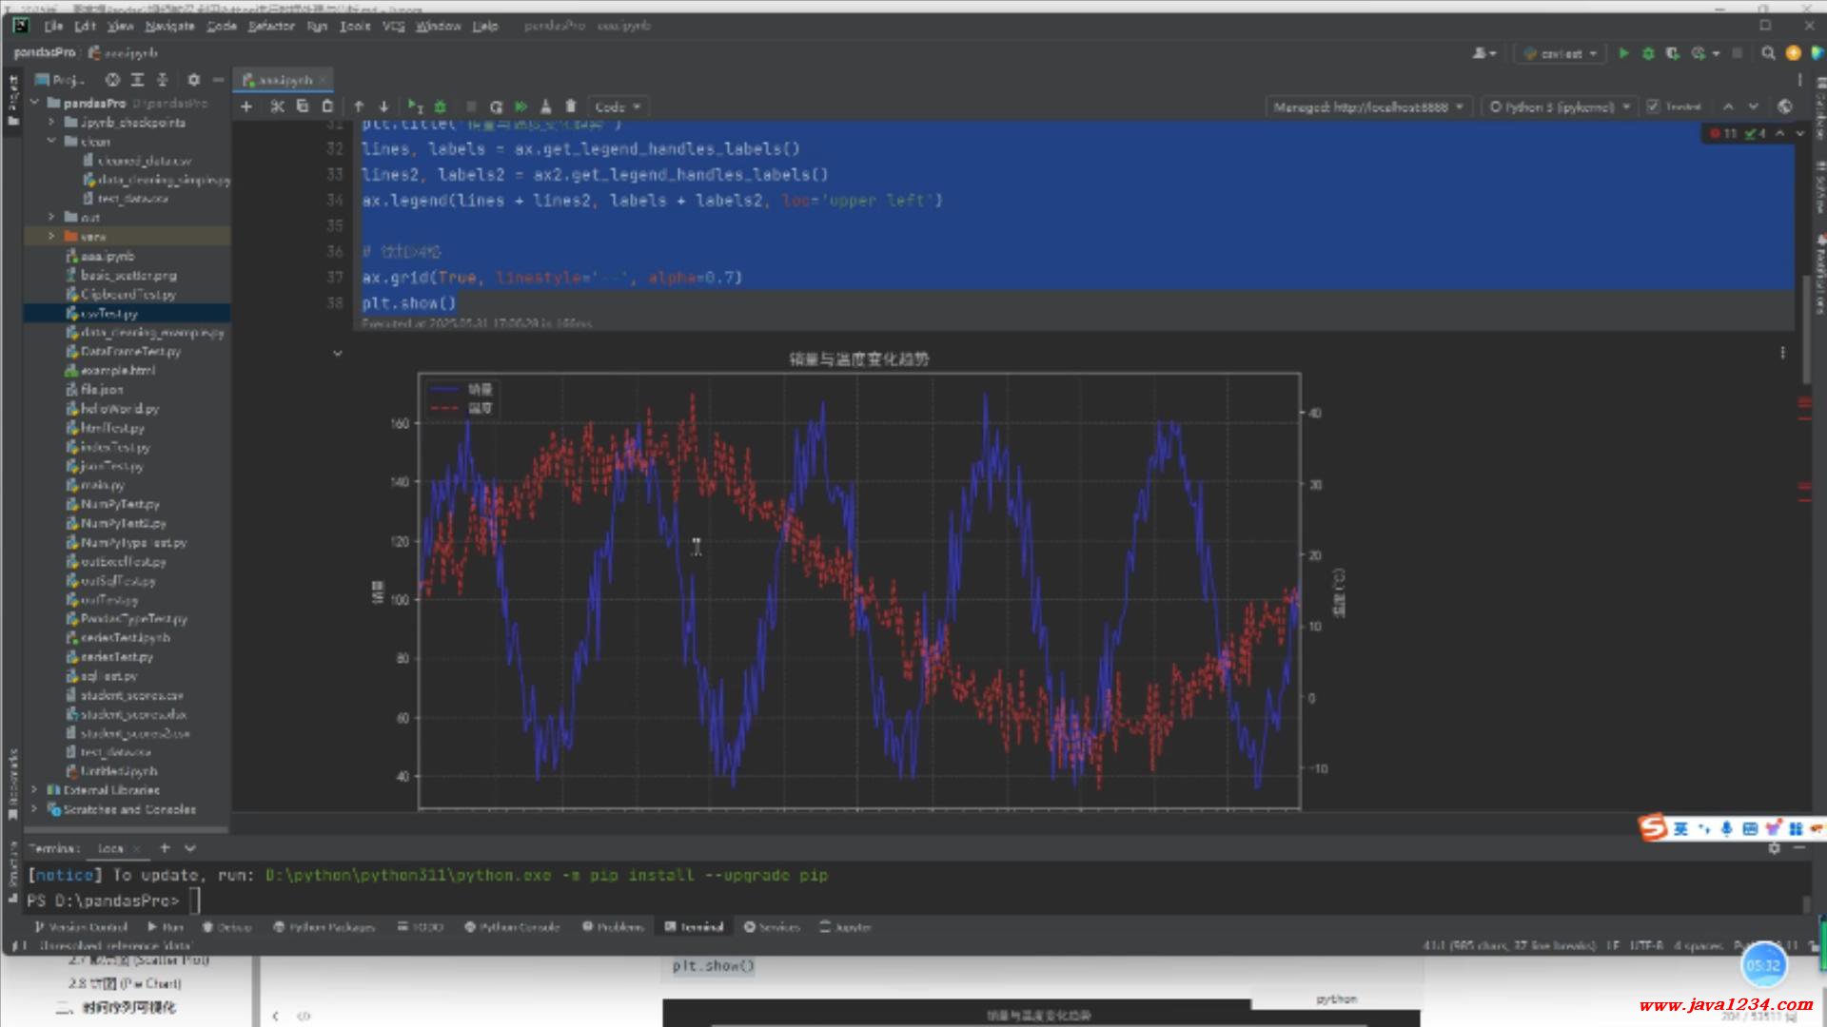1827x1027 pixels.
Task: Expand the venv folder in project tree
Action: [x=52, y=237]
